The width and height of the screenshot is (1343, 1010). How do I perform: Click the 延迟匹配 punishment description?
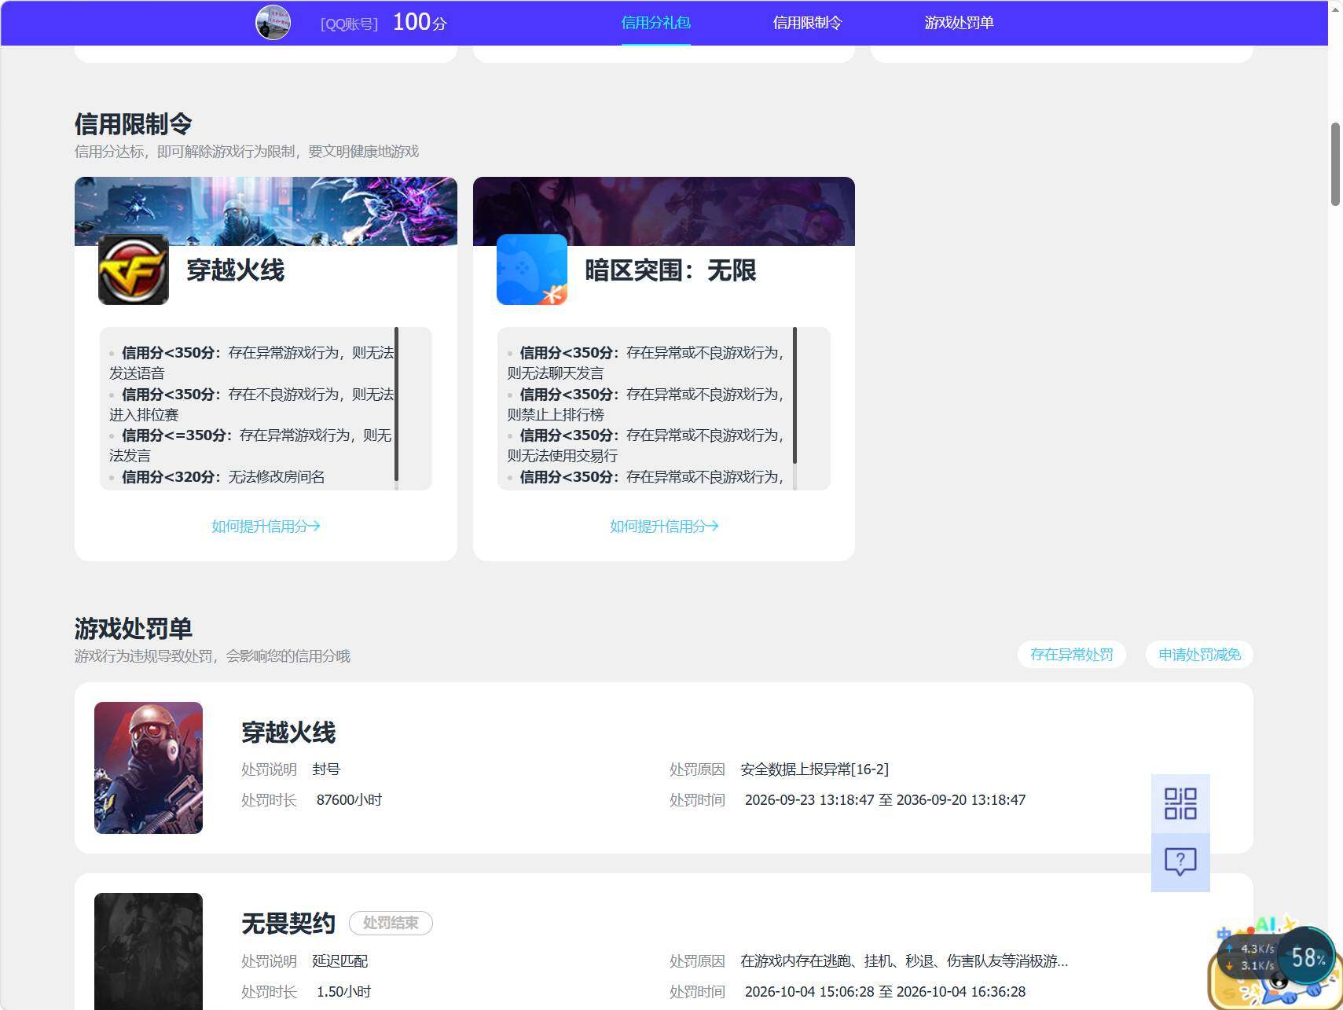(339, 961)
